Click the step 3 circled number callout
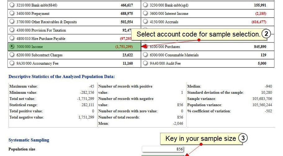This screenshot has width=283, height=156. pos(243,138)
